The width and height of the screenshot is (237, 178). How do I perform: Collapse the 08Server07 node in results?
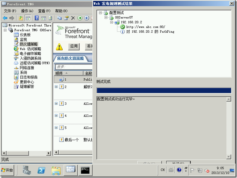[x=106, y=17]
